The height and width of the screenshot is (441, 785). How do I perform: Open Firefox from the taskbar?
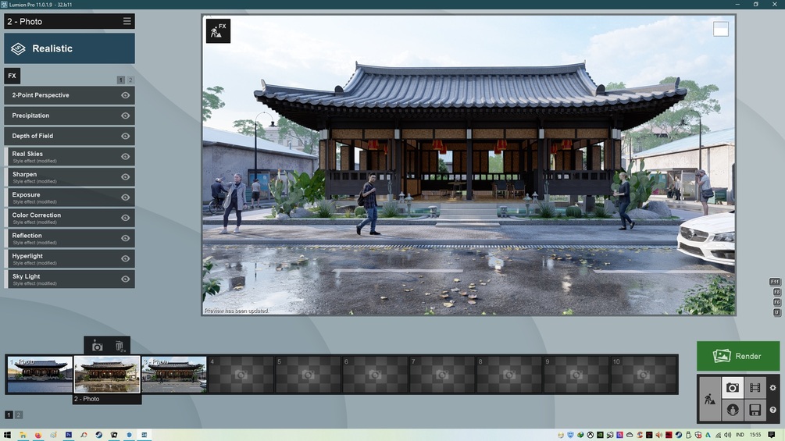[38, 435]
